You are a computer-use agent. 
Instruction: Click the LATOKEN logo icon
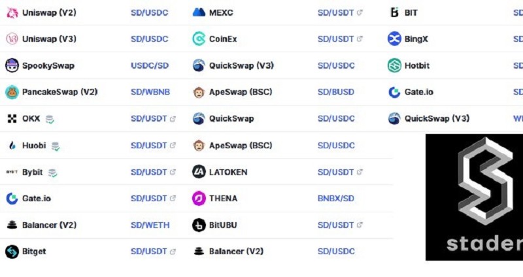pyautogui.click(x=199, y=172)
